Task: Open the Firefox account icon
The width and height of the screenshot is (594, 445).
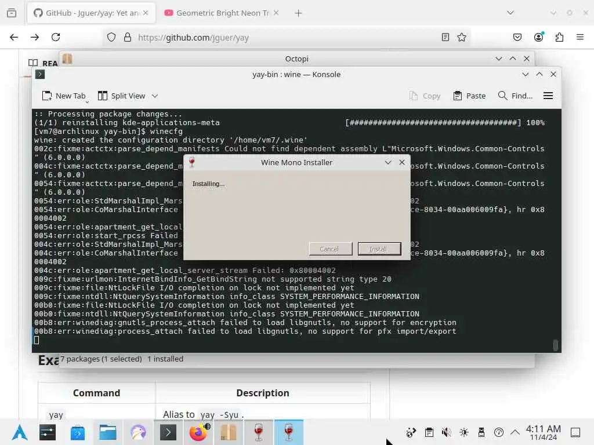Action: (538, 37)
